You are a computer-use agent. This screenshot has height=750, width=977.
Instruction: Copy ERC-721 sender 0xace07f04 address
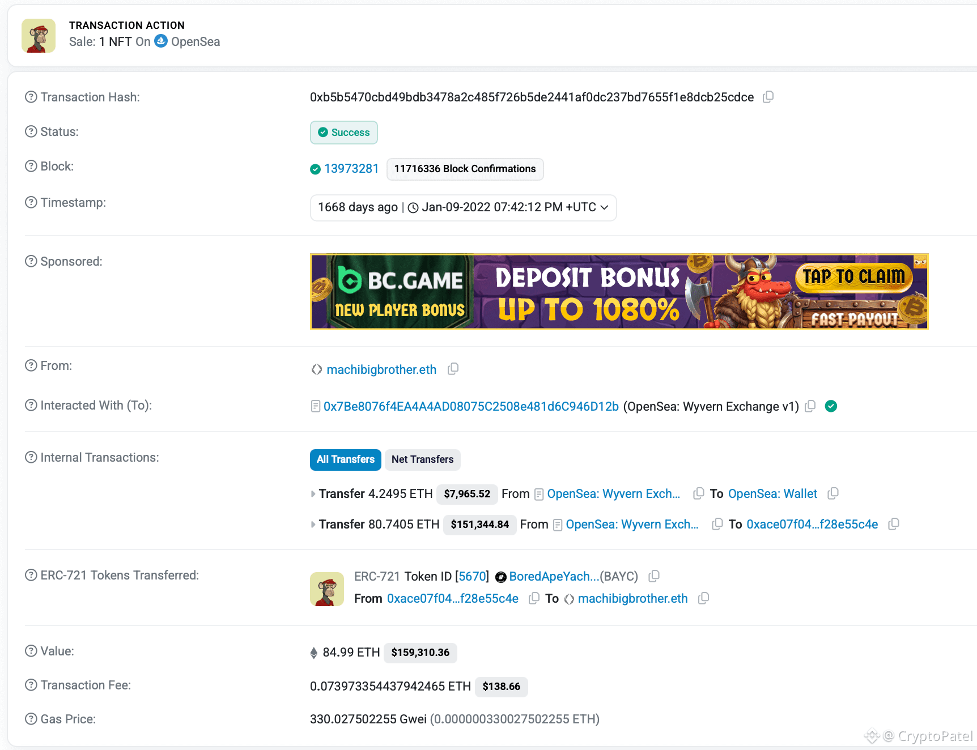pyautogui.click(x=534, y=598)
